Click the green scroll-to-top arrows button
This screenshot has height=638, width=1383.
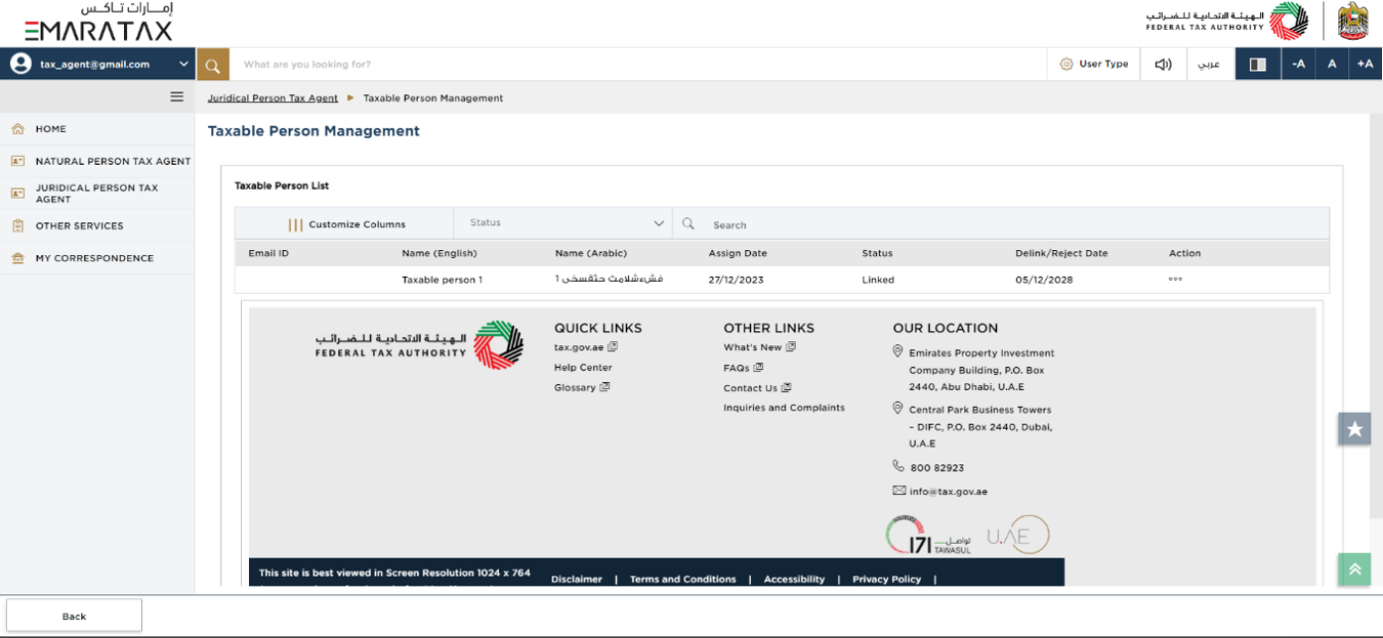[x=1354, y=569]
